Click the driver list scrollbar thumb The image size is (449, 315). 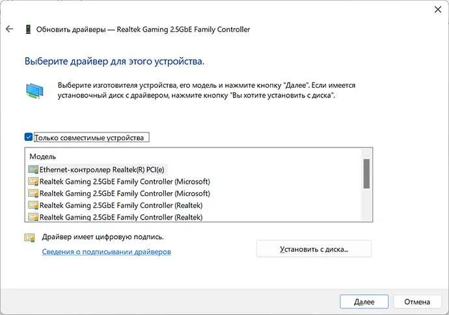click(366, 174)
